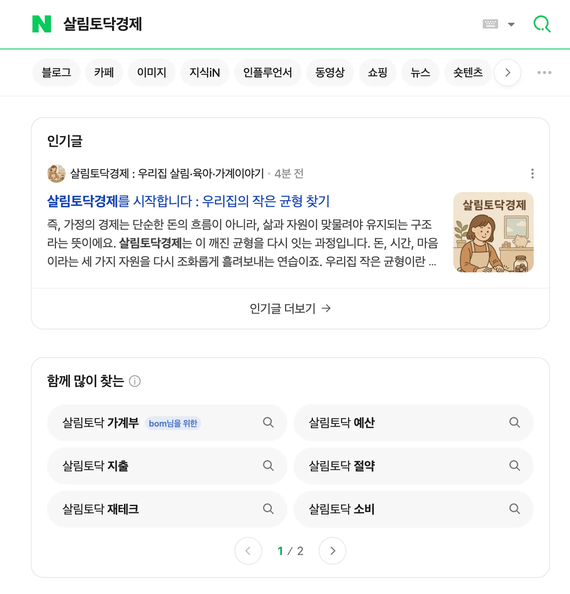Click the Naver N logo
The image size is (570, 594).
point(42,24)
